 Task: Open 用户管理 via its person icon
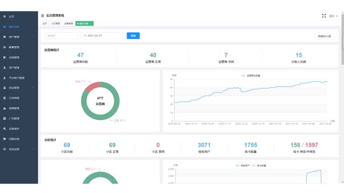coord(5,68)
